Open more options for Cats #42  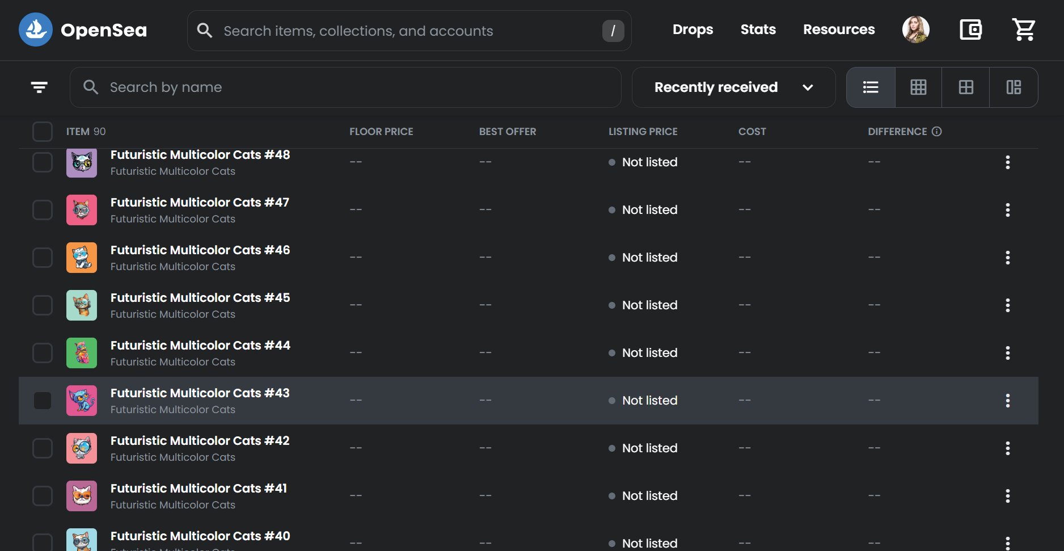click(x=1008, y=448)
